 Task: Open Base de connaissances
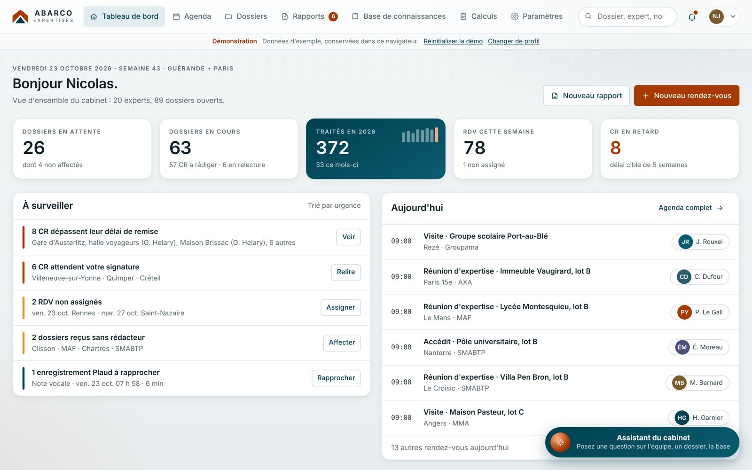pyautogui.click(x=399, y=16)
